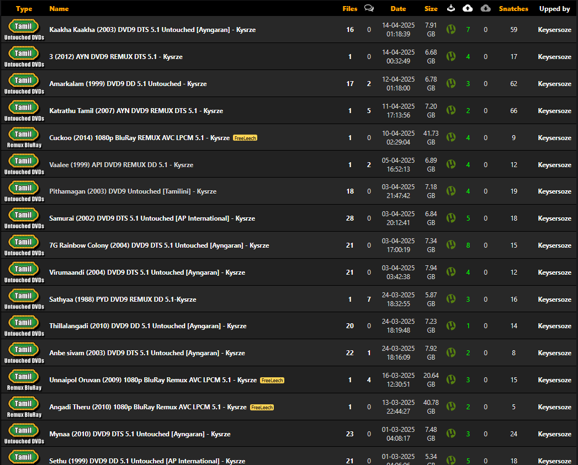Sort the torrent list by Size

tap(431, 9)
